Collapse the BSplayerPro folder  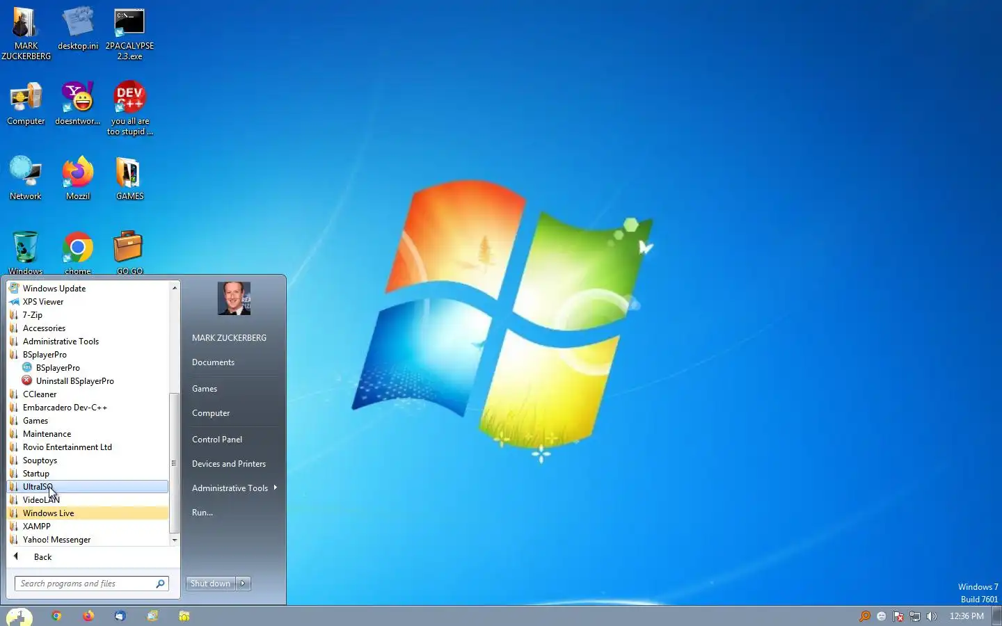(x=88, y=355)
